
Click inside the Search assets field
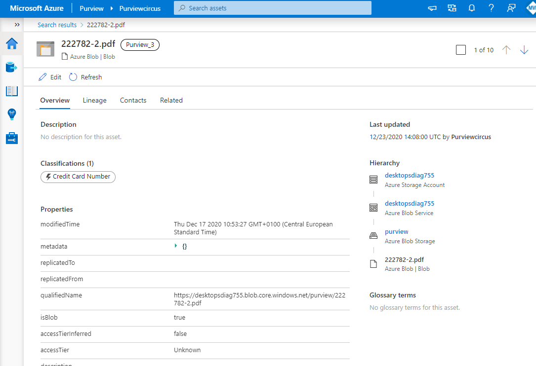pos(272,8)
